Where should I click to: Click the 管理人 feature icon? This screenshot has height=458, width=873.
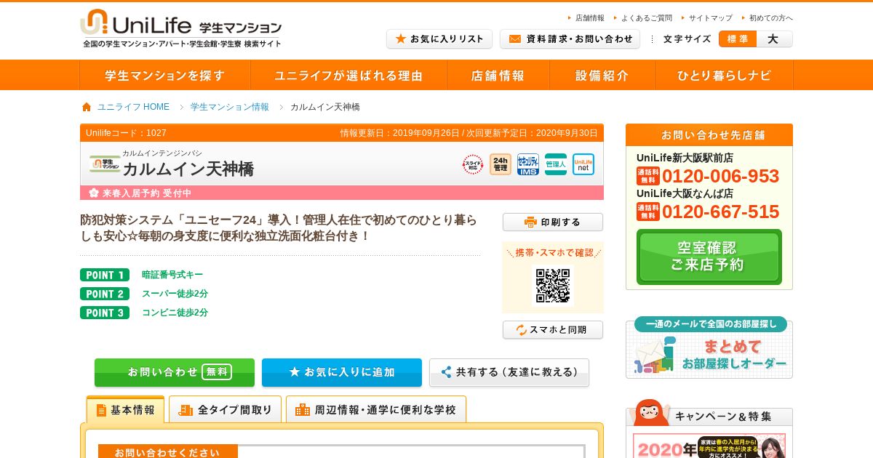[x=556, y=164]
